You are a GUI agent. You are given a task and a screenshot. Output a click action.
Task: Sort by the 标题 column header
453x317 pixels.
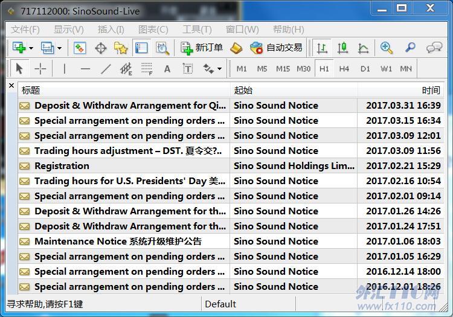[124, 90]
